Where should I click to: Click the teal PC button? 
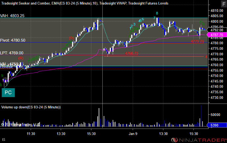[x=8, y=93]
